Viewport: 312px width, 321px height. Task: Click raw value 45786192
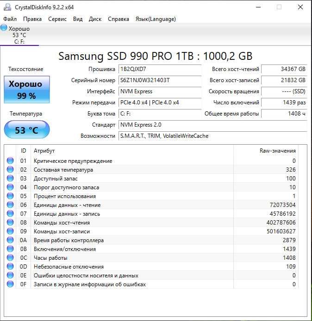coord(282,214)
